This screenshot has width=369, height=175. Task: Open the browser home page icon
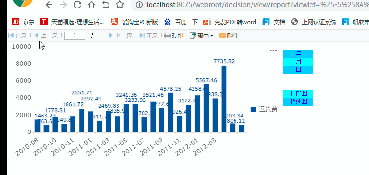(92, 4)
